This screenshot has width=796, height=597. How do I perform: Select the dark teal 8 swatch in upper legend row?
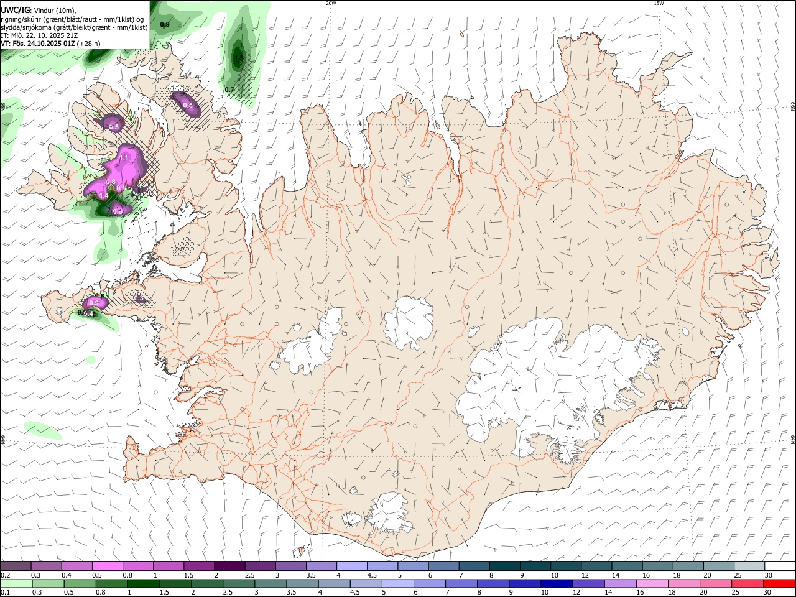click(505, 566)
